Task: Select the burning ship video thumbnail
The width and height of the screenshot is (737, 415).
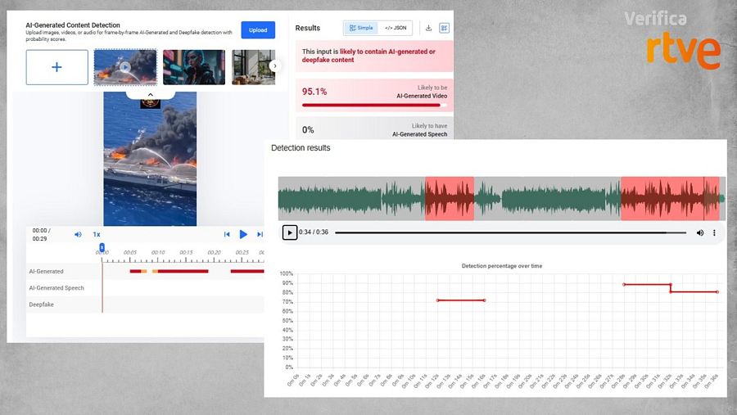Action: (x=124, y=67)
